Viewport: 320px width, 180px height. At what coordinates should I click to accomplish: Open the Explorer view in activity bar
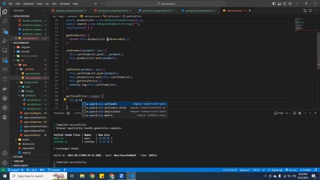click(4, 12)
